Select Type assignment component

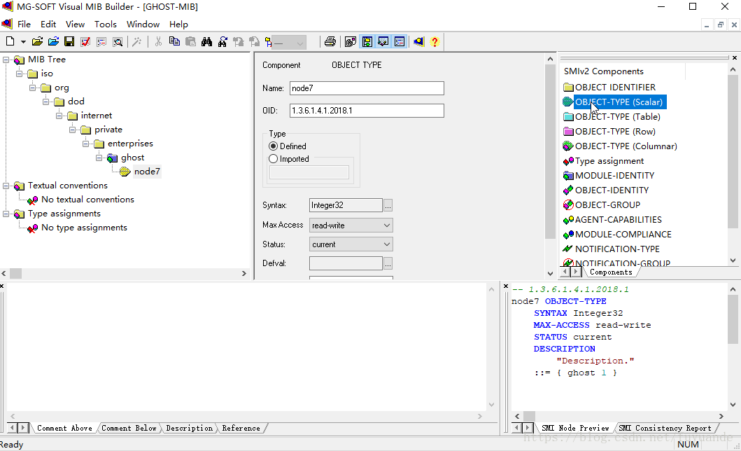pos(609,161)
